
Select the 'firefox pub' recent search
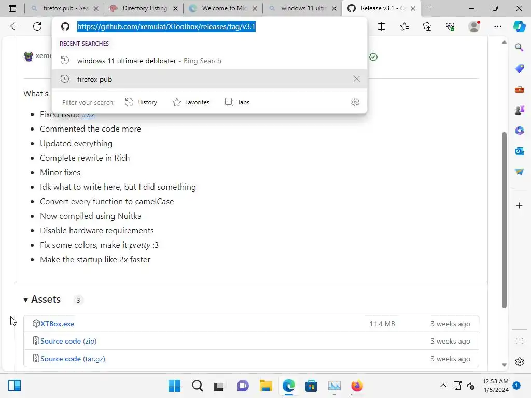coord(209,79)
